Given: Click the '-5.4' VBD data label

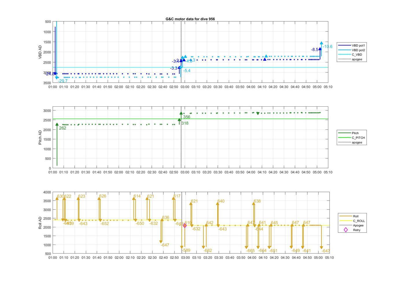Looking at the screenshot, I should tap(187, 71).
